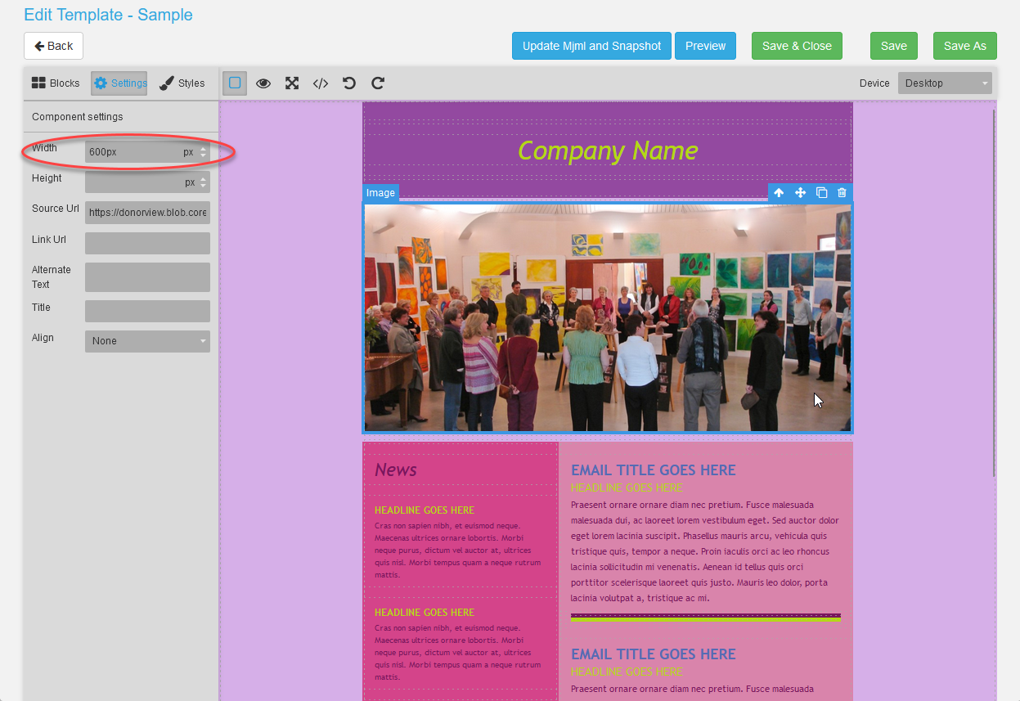Activate fullscreen mode icon in toolbar

292,83
